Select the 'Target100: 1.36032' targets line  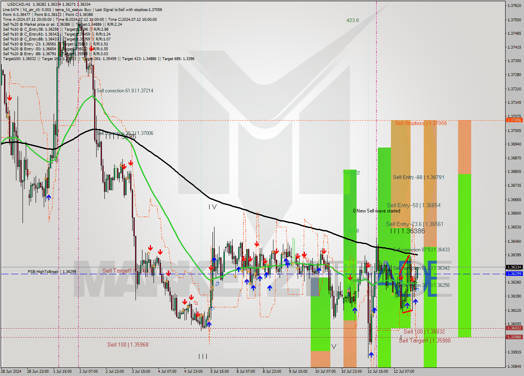pyautogui.click(x=99, y=58)
